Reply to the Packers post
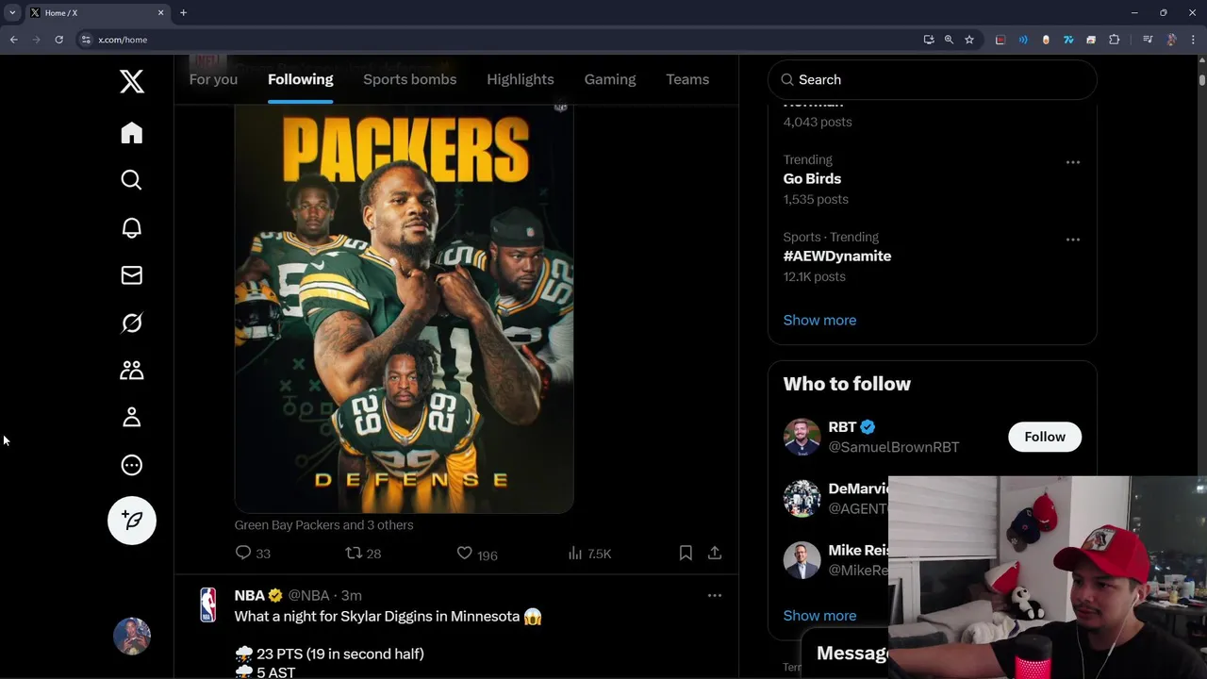 tap(253, 554)
